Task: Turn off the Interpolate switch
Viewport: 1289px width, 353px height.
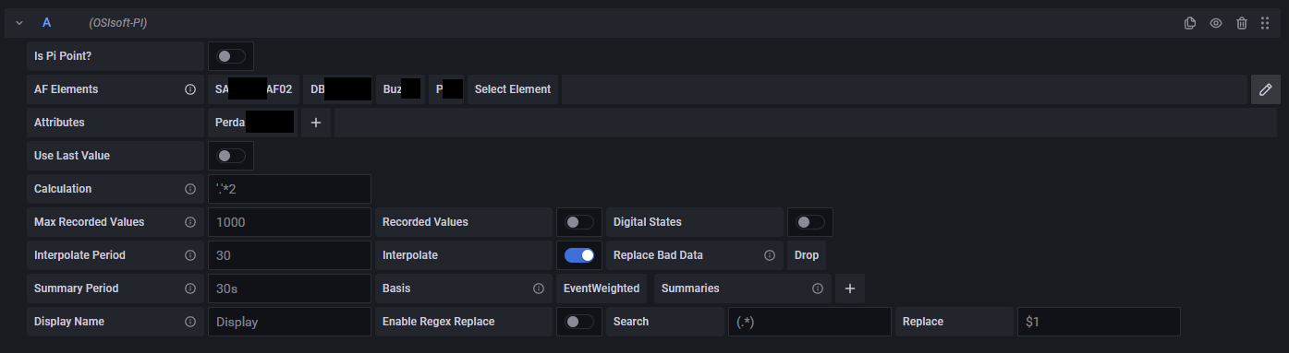Action: (x=579, y=255)
